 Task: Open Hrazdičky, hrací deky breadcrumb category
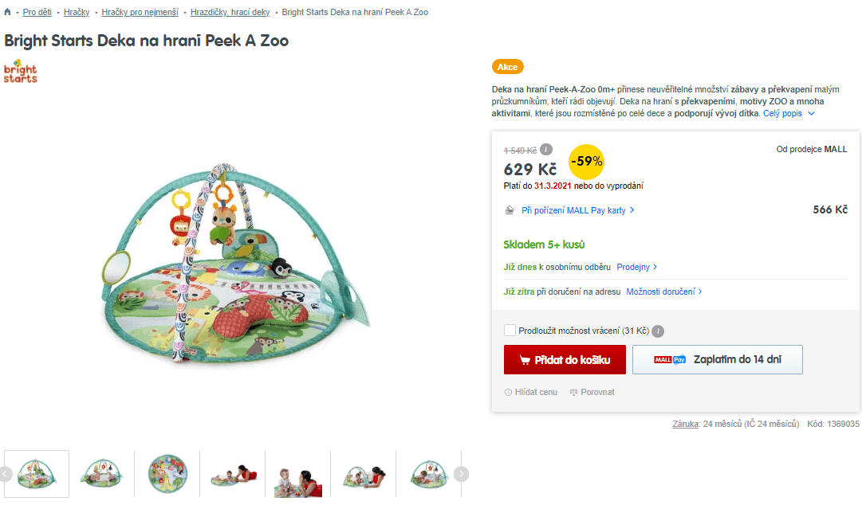coord(230,12)
